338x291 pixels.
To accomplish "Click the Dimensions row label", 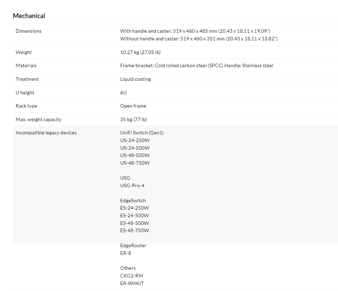I will tap(28, 31).
